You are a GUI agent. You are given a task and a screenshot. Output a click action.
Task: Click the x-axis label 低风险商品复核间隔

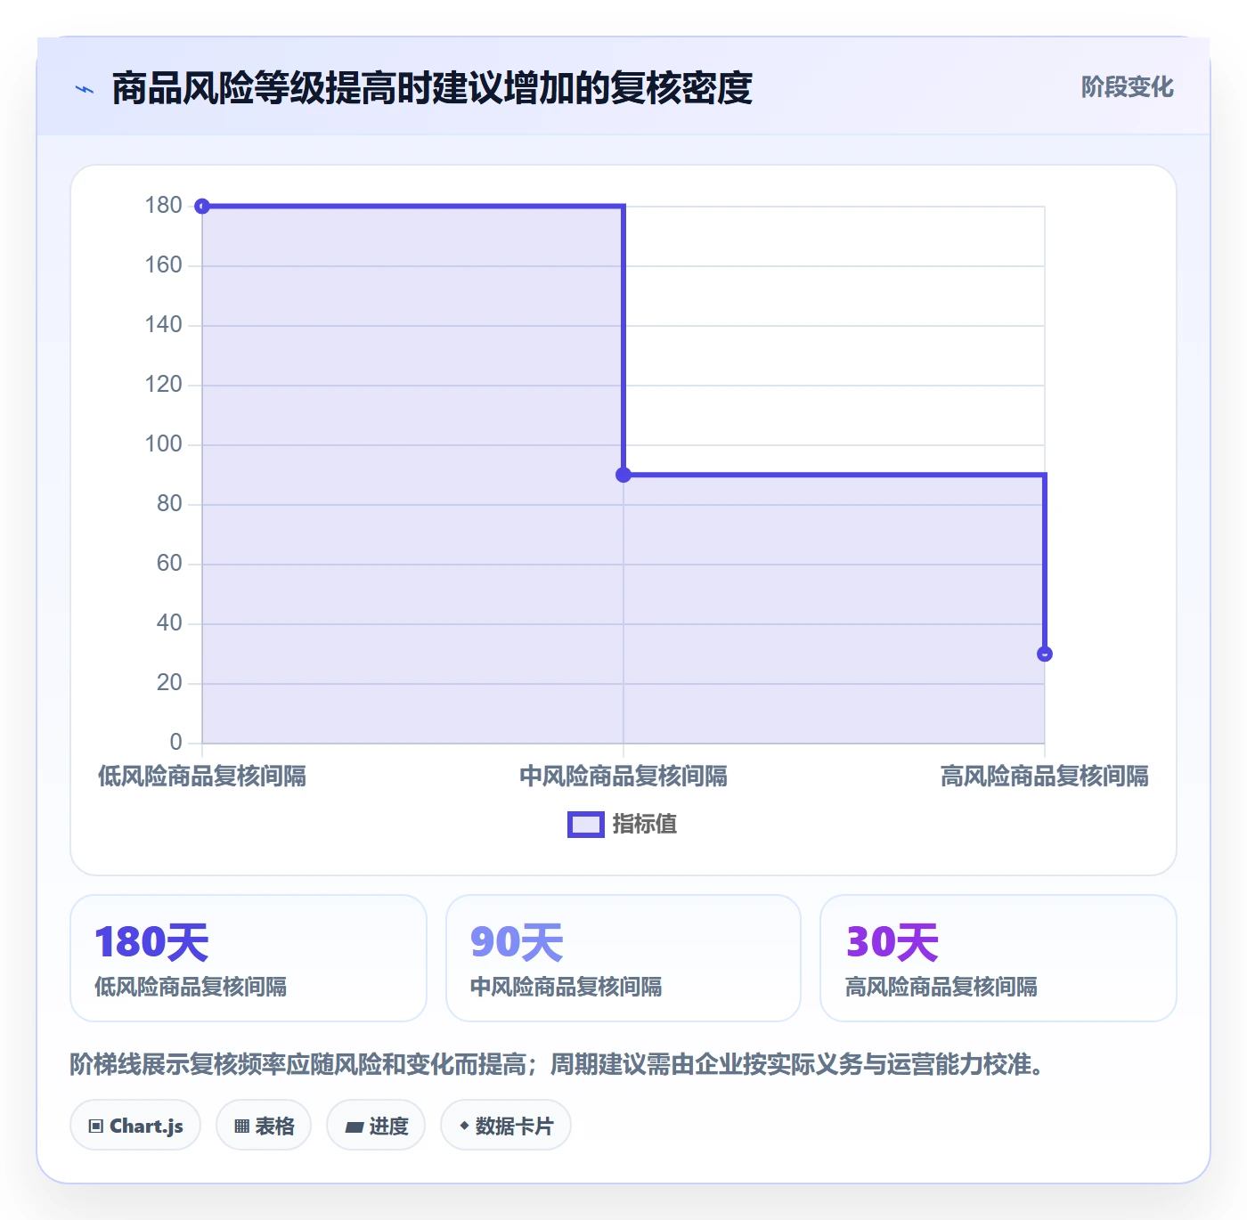(202, 777)
